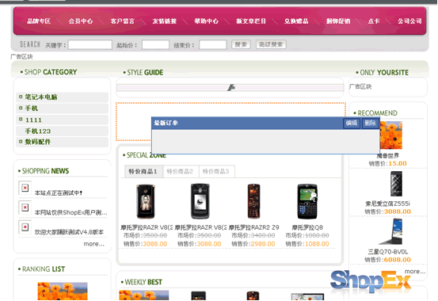Click the 摩托罗拉Q8 product name
Image resolution: width=438 pixels, height=301 pixels.
point(307,227)
